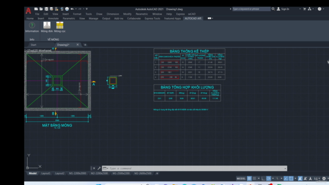Click the New drawing icon in quick access toolbar
This screenshot has width=329, height=185.
tap(36, 9)
